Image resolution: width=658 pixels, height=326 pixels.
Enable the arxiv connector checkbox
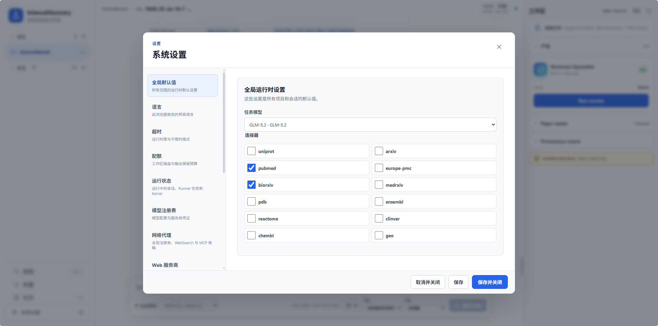(379, 151)
